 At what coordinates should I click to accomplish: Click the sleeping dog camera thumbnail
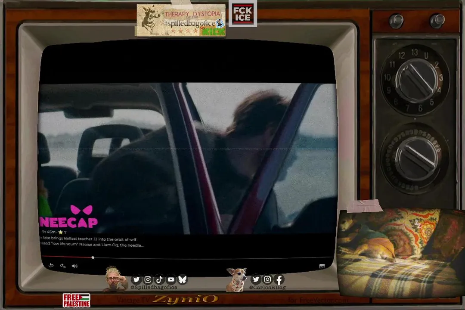point(402,252)
